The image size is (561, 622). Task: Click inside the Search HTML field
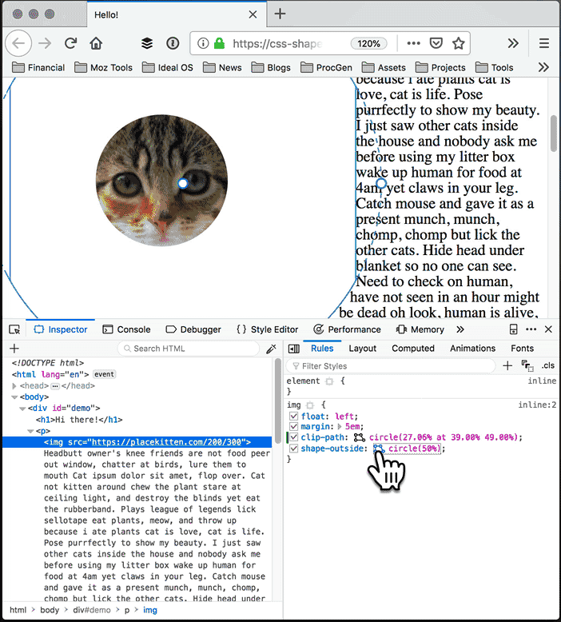[189, 349]
